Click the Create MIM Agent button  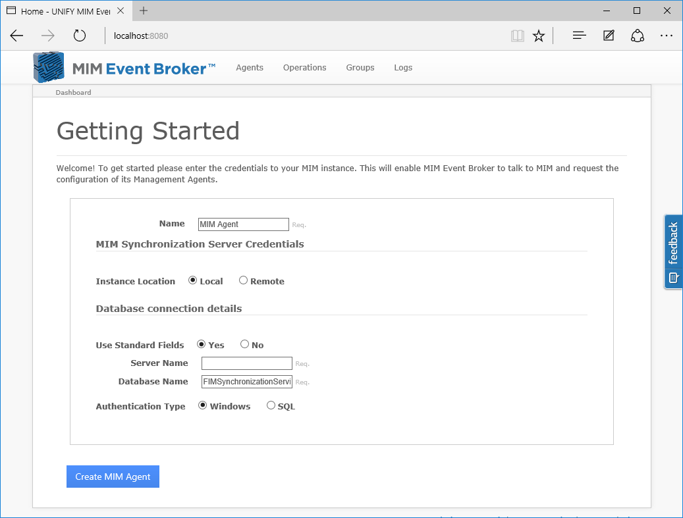[x=113, y=477]
